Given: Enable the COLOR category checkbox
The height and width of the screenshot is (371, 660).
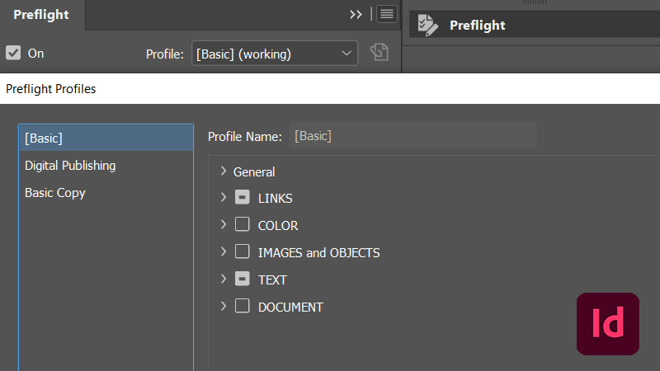Looking at the screenshot, I should click(243, 225).
